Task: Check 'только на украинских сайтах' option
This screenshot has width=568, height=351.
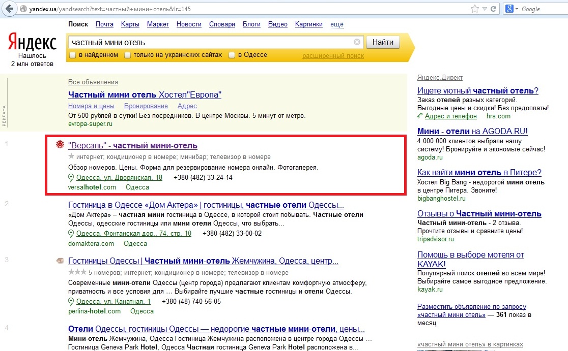Action: pyautogui.click(x=128, y=55)
